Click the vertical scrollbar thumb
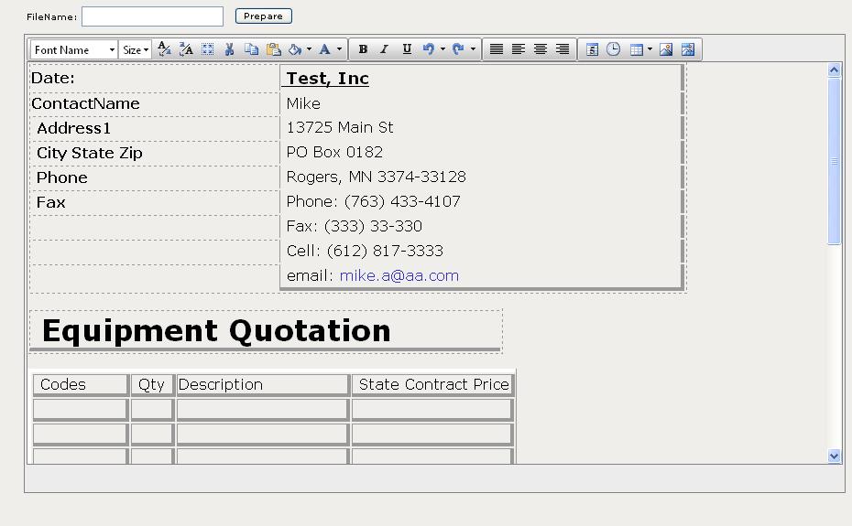This screenshot has width=852, height=526. point(834,161)
